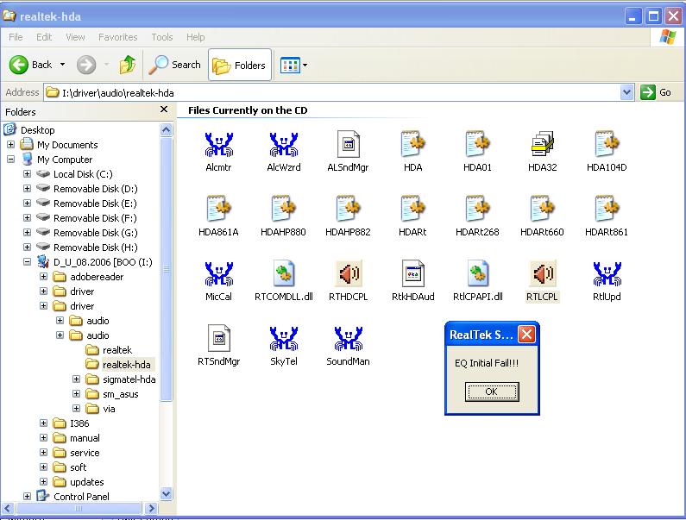Open the Help menu
Image resolution: width=686 pixels, height=520 pixels.
[x=195, y=37]
